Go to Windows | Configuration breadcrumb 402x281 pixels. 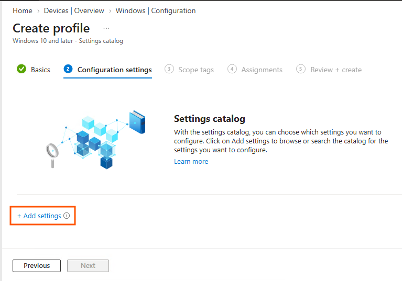click(155, 11)
